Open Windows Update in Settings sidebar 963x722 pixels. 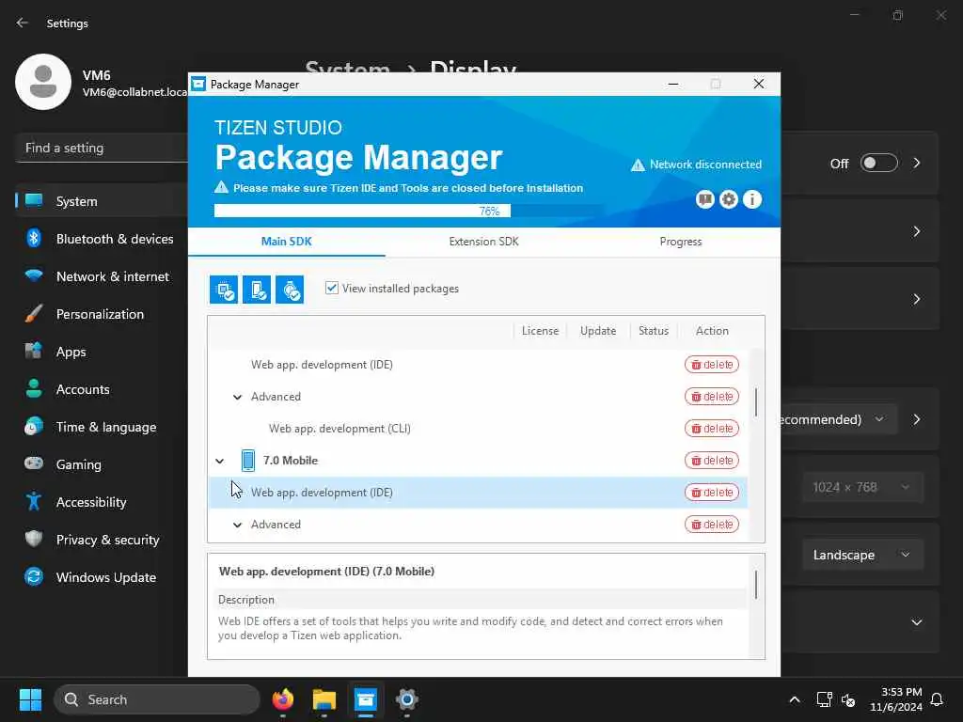click(x=101, y=577)
